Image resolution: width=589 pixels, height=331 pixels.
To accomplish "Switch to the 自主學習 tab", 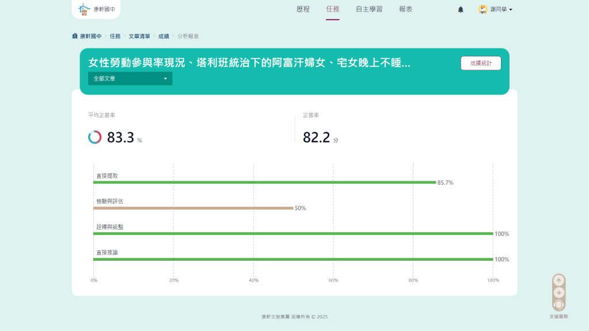I will (x=368, y=9).
